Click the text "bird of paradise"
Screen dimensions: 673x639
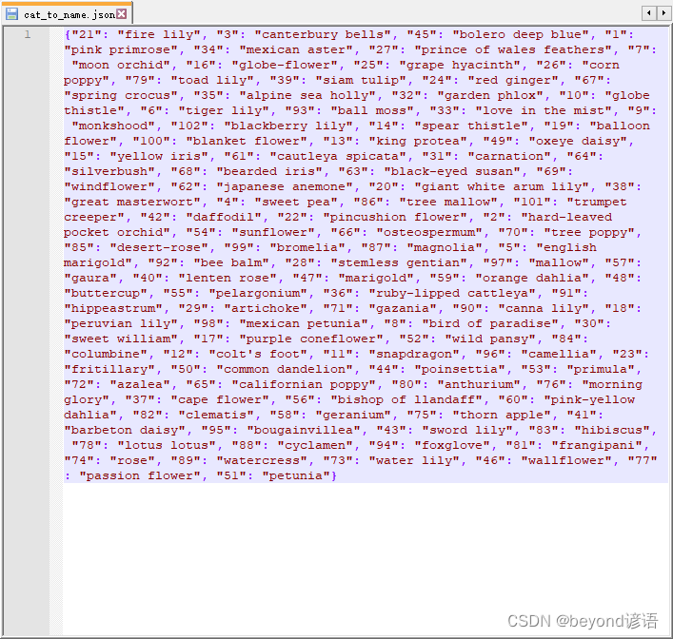click(x=489, y=324)
